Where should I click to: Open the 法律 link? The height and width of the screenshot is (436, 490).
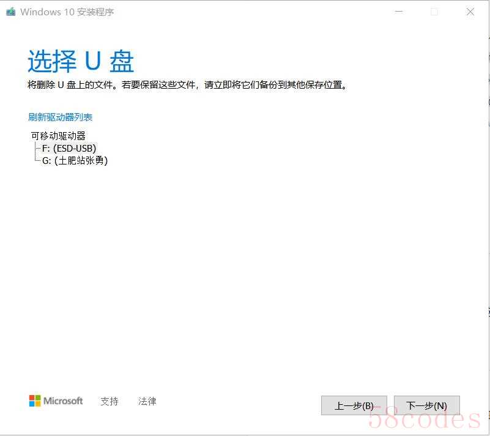pos(147,401)
